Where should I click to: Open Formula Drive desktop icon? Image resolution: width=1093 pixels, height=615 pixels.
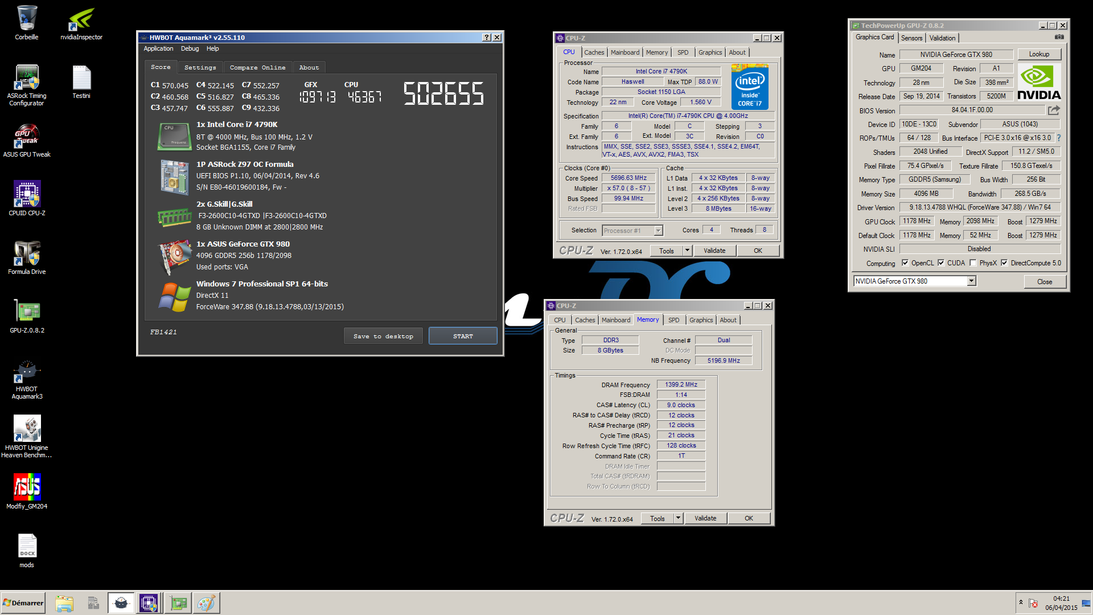27,257
